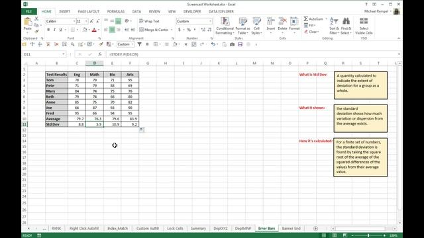Click the zoom slider handle
Screen dimensions: 424x238
tap(368, 235)
